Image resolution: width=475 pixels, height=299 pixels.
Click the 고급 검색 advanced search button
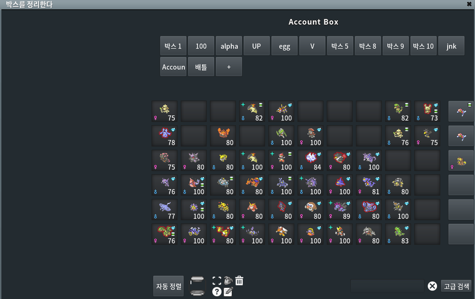[456, 286]
